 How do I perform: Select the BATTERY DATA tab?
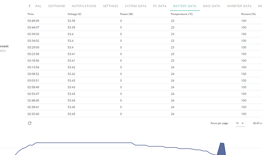pyautogui.click(x=185, y=6)
